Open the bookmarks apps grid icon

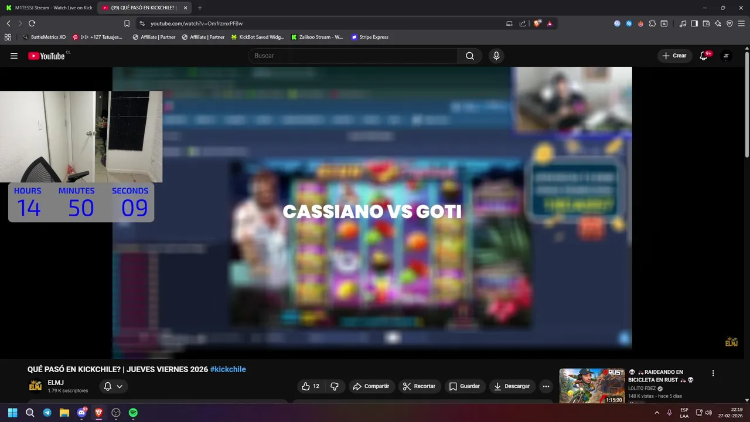coord(8,37)
